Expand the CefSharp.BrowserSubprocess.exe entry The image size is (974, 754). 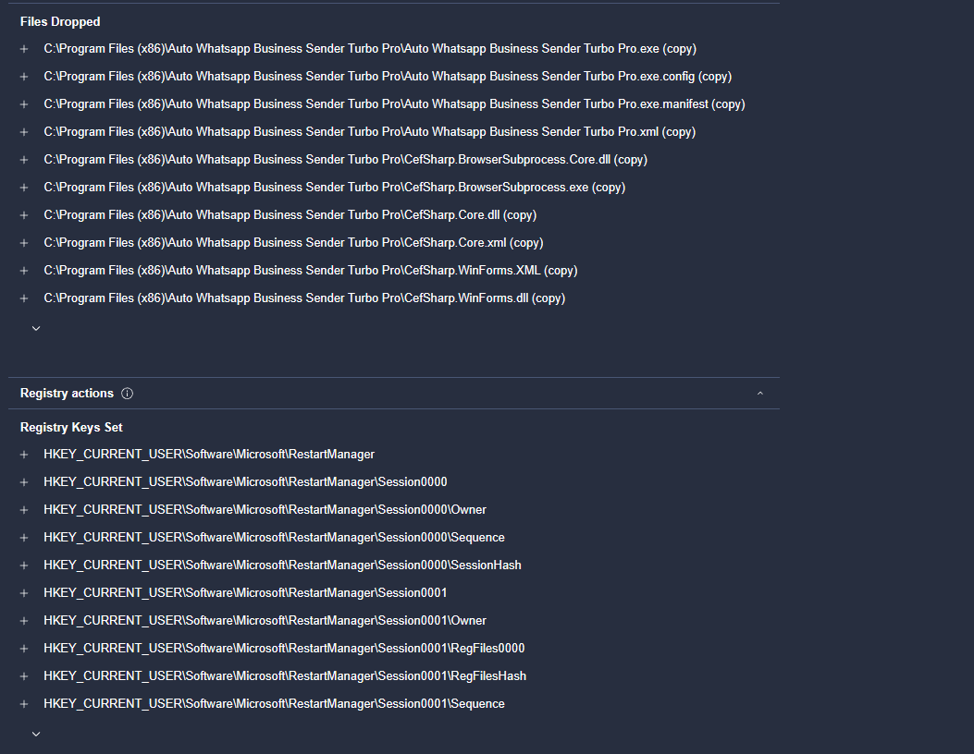pos(24,188)
